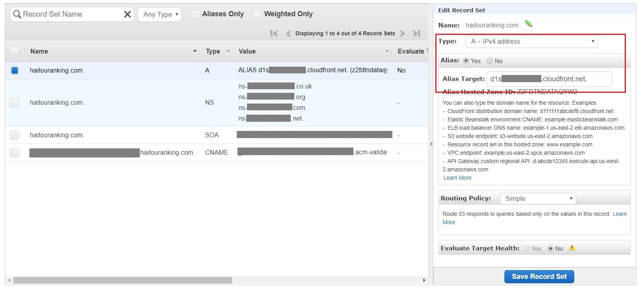Click into the Record Set Name search field
Image resolution: width=641 pixels, height=288 pixels.
point(71,14)
